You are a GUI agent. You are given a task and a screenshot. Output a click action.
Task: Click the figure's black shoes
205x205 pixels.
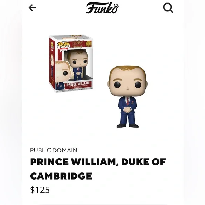tap(128, 125)
